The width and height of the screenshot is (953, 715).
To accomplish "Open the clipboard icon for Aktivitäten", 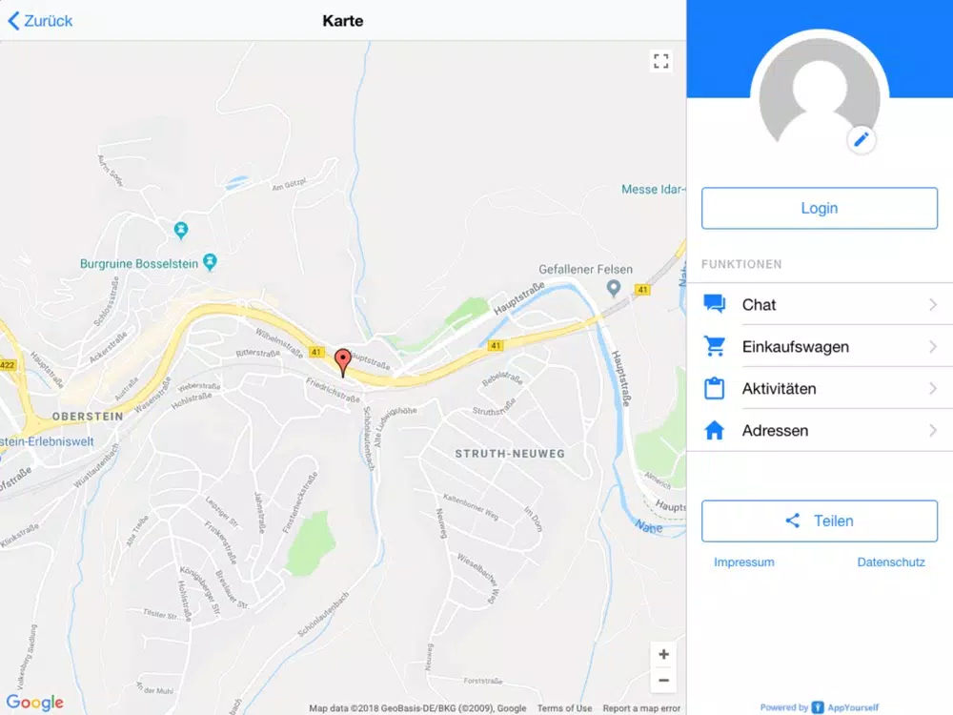I will coord(714,388).
